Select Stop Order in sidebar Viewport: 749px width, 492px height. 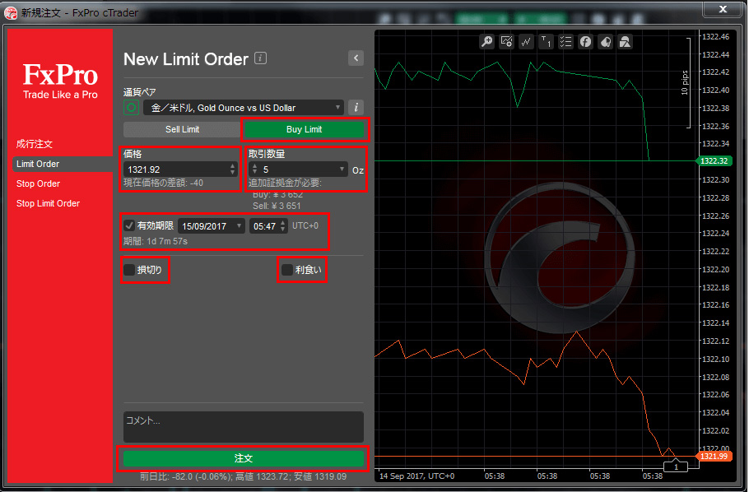pyautogui.click(x=38, y=183)
